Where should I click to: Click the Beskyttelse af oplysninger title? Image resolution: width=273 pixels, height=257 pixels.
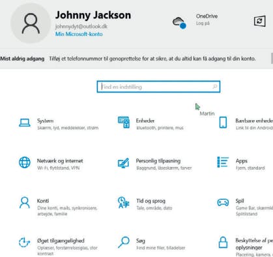254,244
